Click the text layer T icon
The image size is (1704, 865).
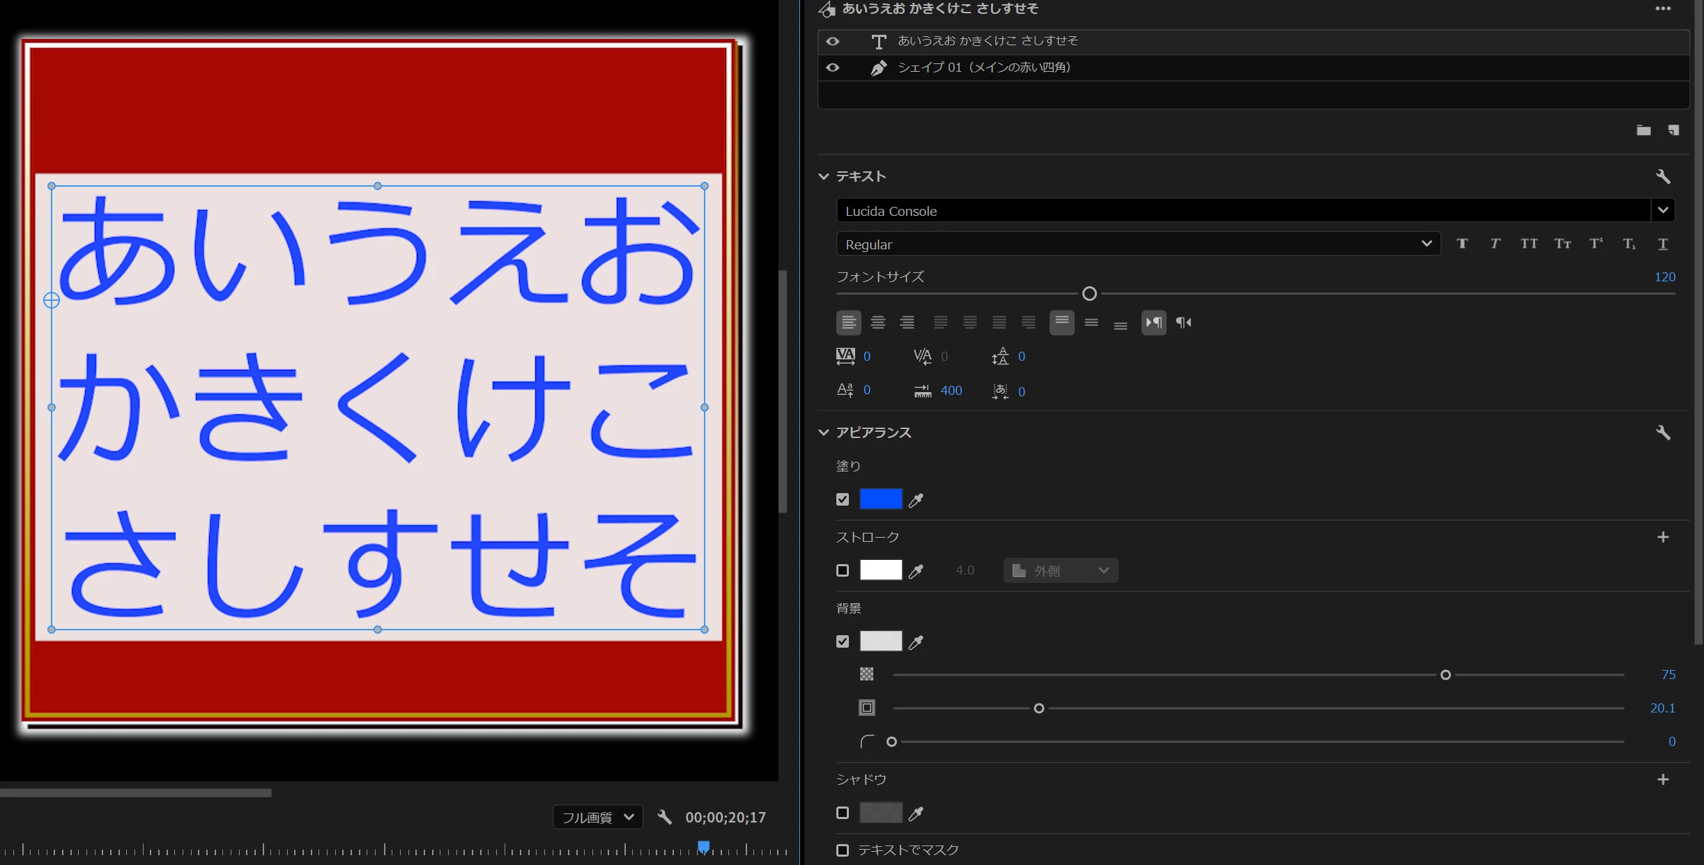(878, 42)
